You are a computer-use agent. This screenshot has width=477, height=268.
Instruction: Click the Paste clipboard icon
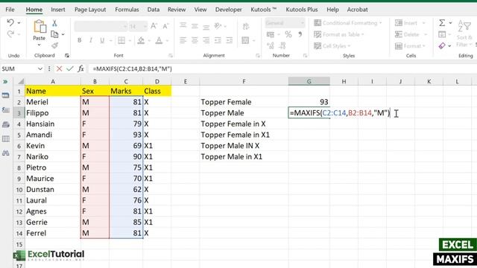point(40,27)
